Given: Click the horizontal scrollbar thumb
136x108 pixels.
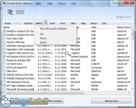Looking at the screenshot, I should click(x=45, y=92).
